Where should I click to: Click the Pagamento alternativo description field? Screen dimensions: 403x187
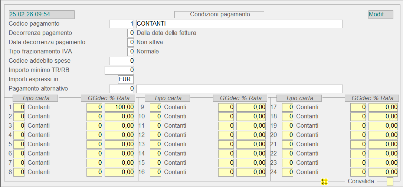coord(239,89)
